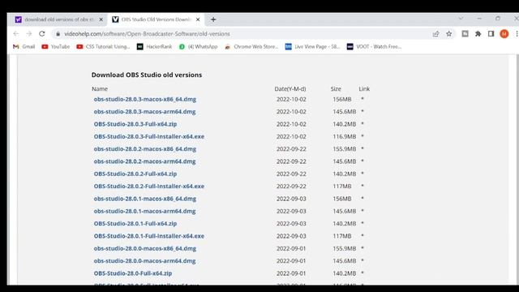Image resolution: width=519 pixels, height=292 pixels.
Task: Click the Date(Y-M-d) column header
Action: click(290, 88)
